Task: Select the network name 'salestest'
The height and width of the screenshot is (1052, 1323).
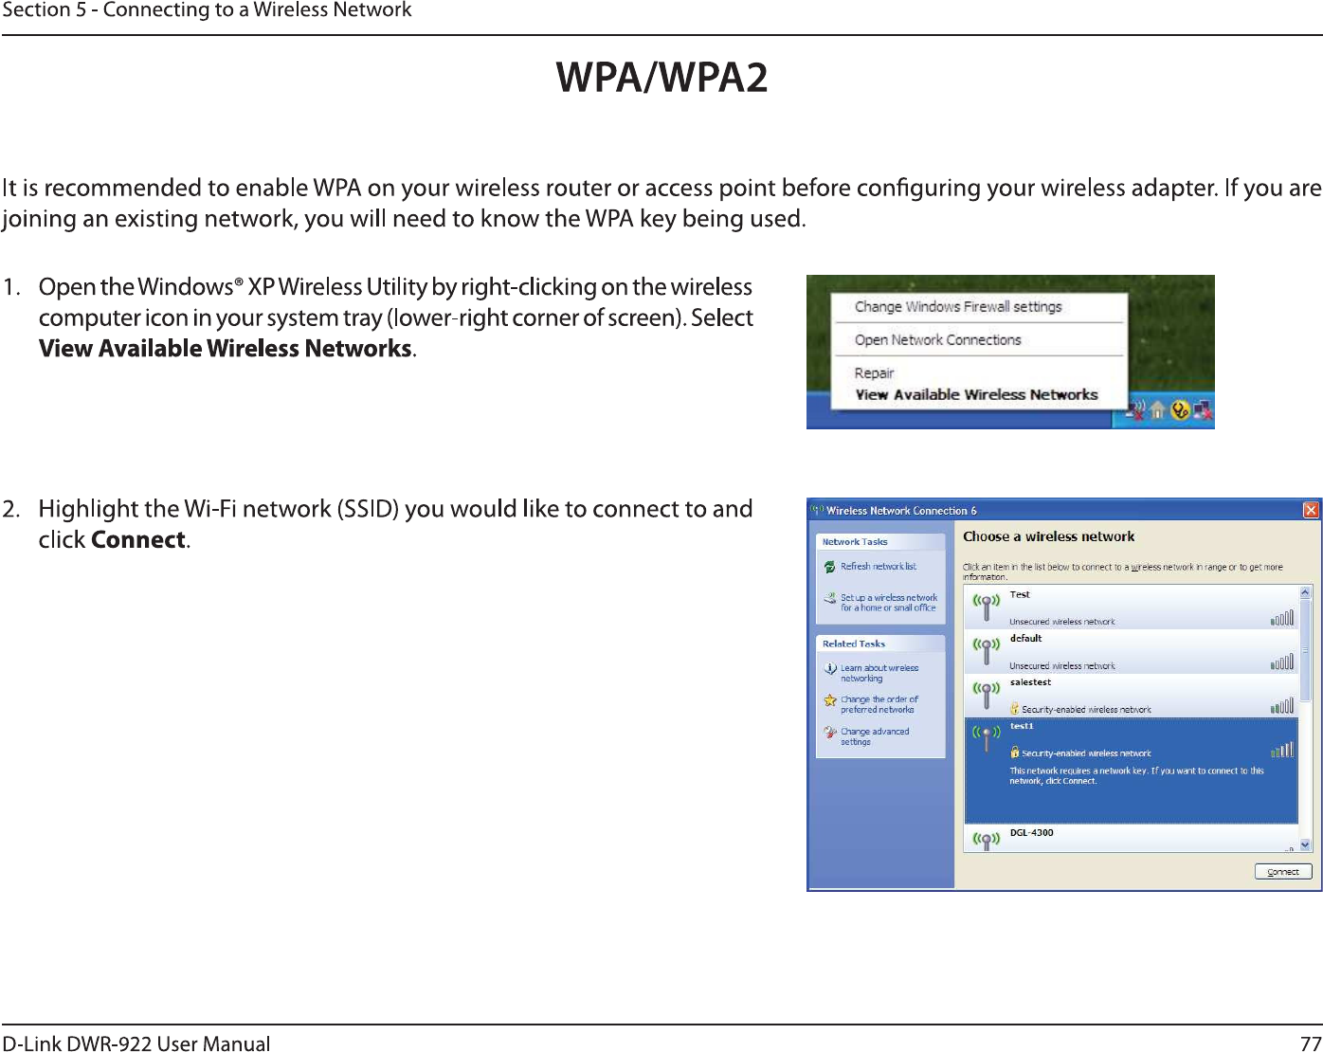Action: point(1030,682)
